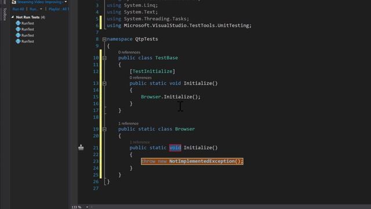371x209 pixels.
Task: Click the highlighted NotImplementedException statement
Action: point(192,161)
